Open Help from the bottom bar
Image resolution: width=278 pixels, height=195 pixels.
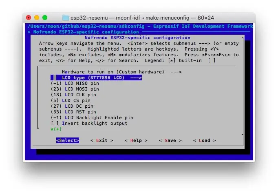(136, 140)
